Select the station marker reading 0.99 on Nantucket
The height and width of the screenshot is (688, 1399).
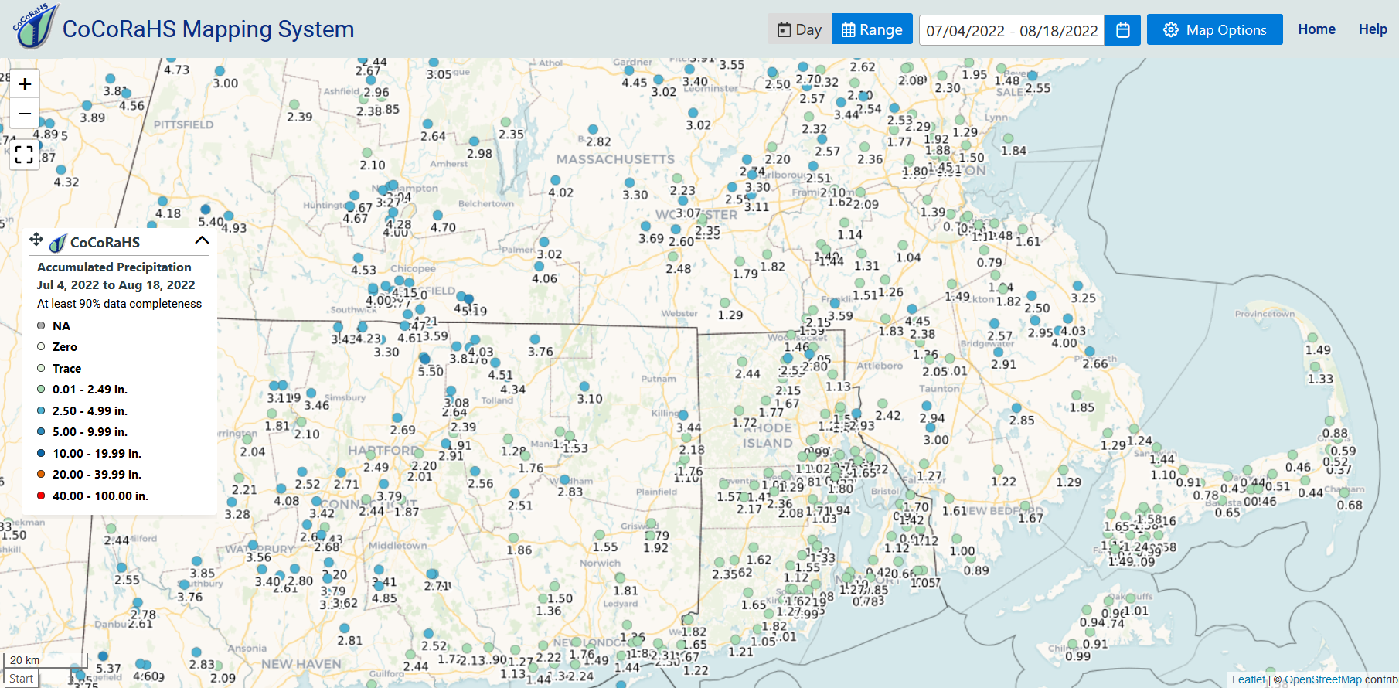click(x=1073, y=644)
